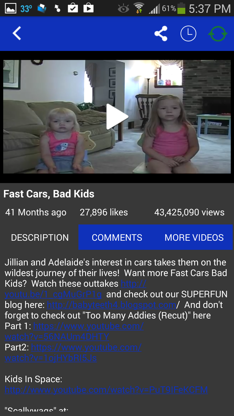Switch to the DESCRIPTION tab

[x=40, y=238]
